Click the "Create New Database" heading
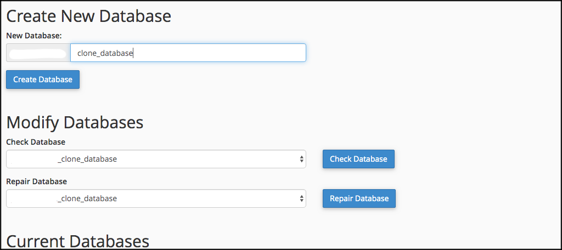The width and height of the screenshot is (562, 250). [89, 16]
